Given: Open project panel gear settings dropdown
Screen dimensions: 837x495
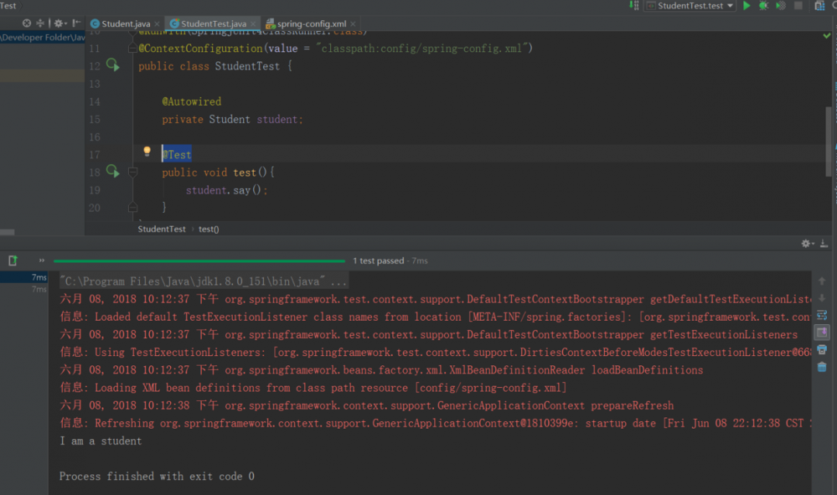Looking at the screenshot, I should click(59, 23).
